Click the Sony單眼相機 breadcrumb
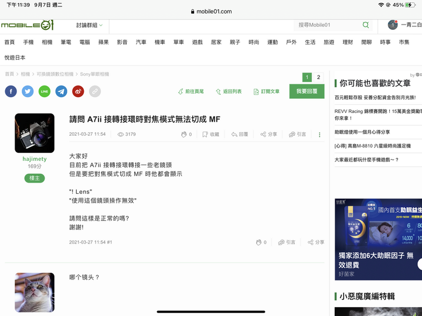This screenshot has width=422, height=316. (94, 74)
